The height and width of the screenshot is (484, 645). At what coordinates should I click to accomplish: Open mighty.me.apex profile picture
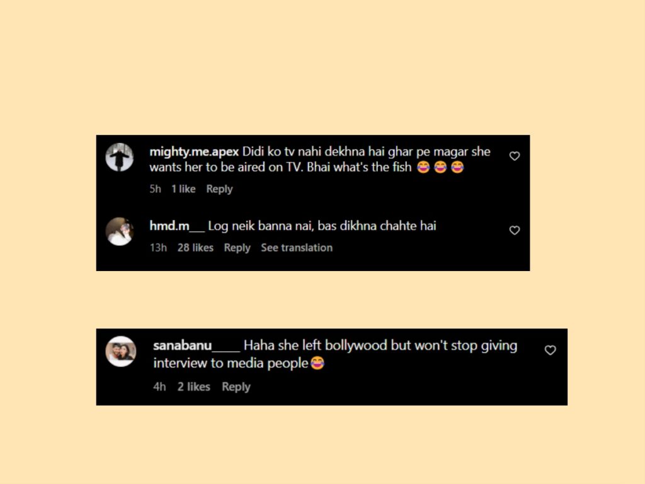tap(119, 157)
